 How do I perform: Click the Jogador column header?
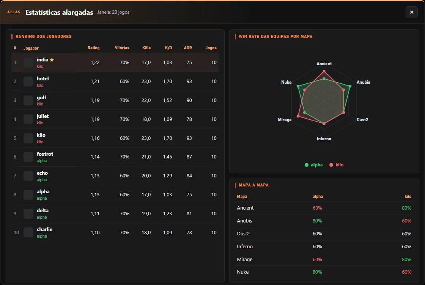point(31,48)
